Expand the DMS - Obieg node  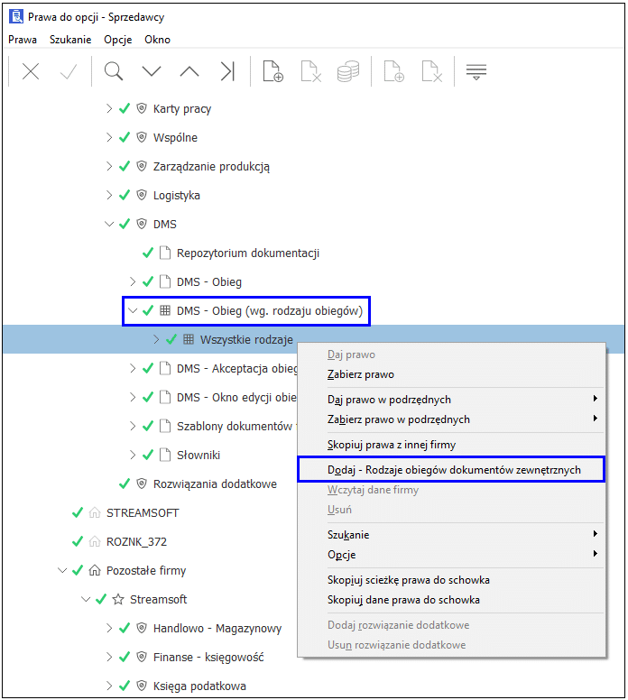point(133,281)
